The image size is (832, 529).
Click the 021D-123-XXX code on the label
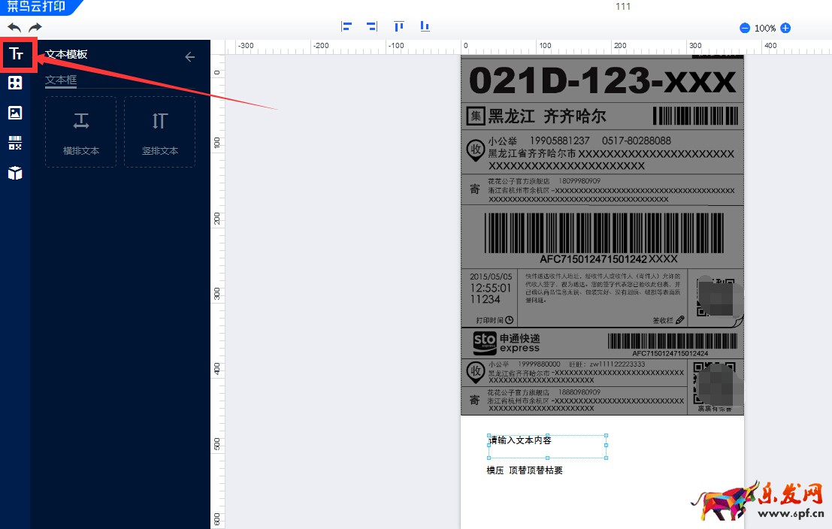point(603,80)
